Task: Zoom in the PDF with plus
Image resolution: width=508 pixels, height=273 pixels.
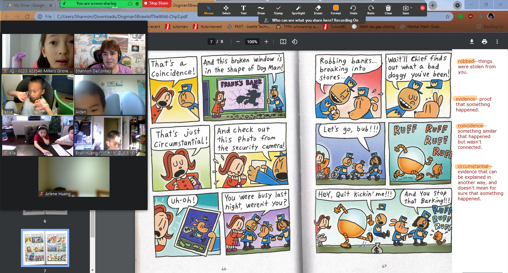Action: [266, 42]
